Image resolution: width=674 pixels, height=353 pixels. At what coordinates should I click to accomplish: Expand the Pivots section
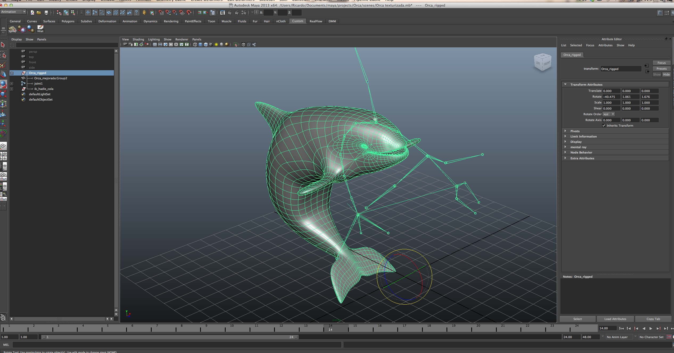[x=575, y=131]
